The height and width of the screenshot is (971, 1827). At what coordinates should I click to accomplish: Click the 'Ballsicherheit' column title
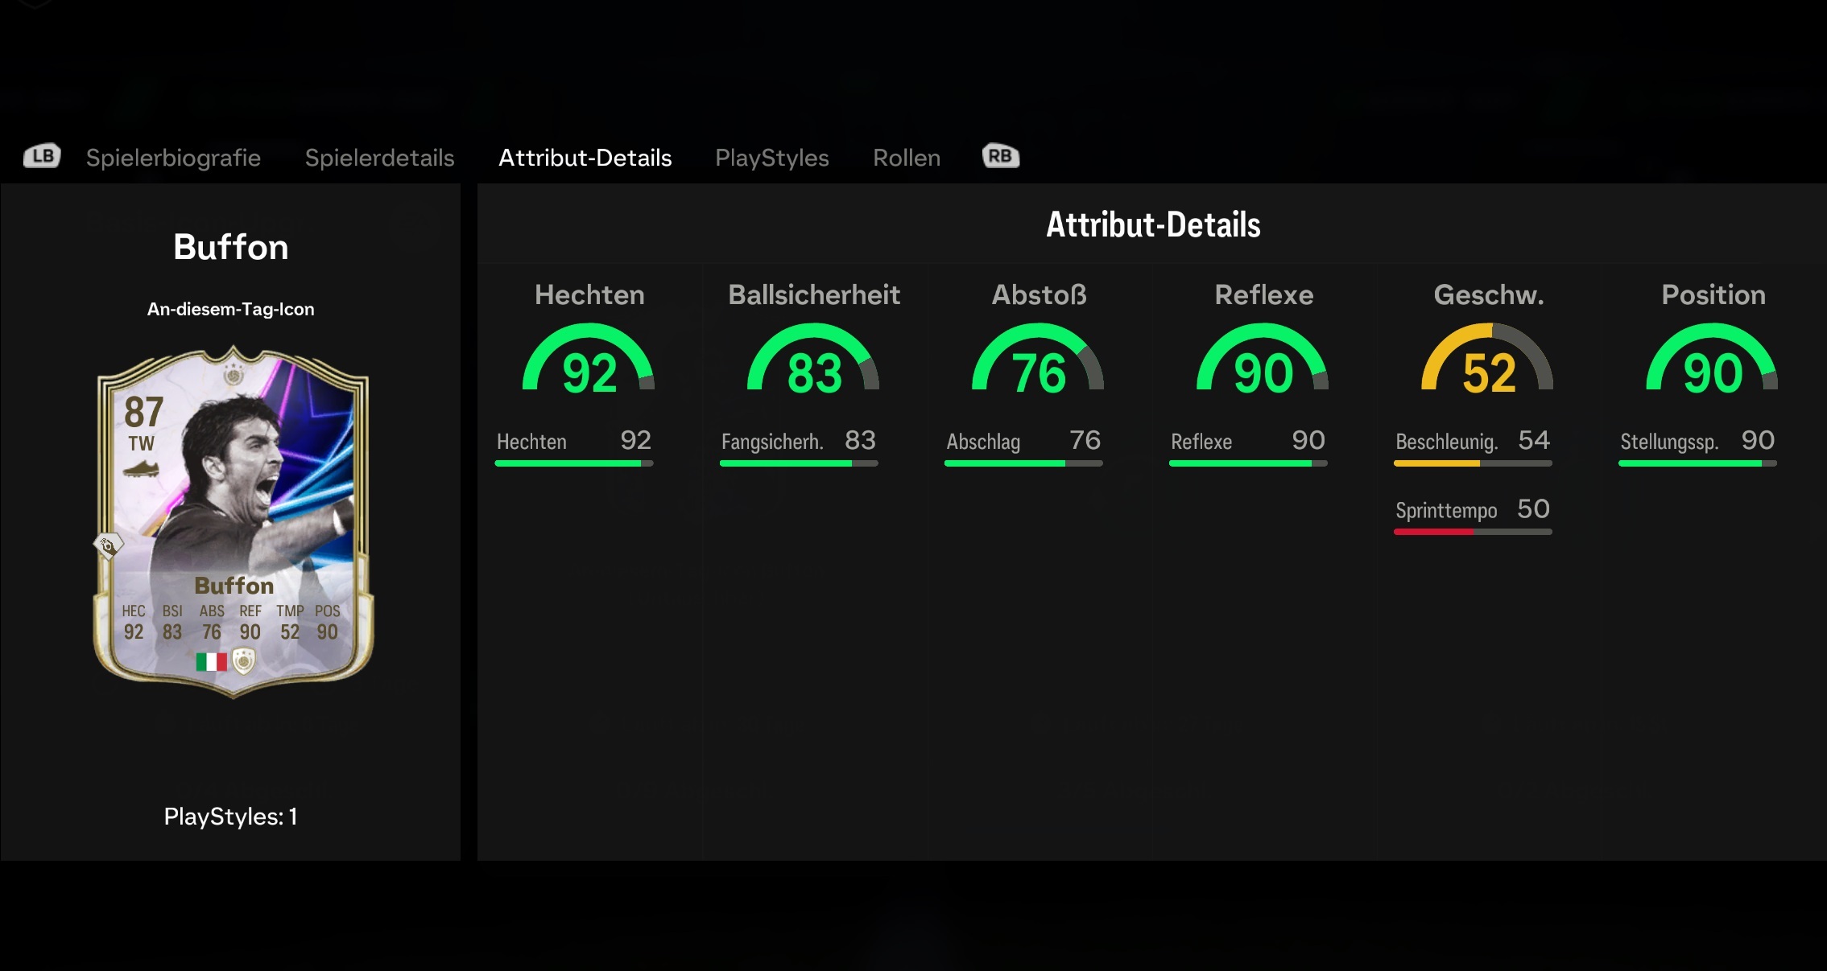tap(814, 295)
